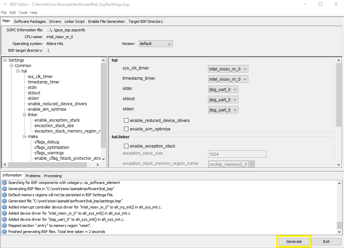Enable the enable_reduced_device_drivers checkbox
The height and width of the screenshot is (248, 344).
pyautogui.click(x=126, y=120)
